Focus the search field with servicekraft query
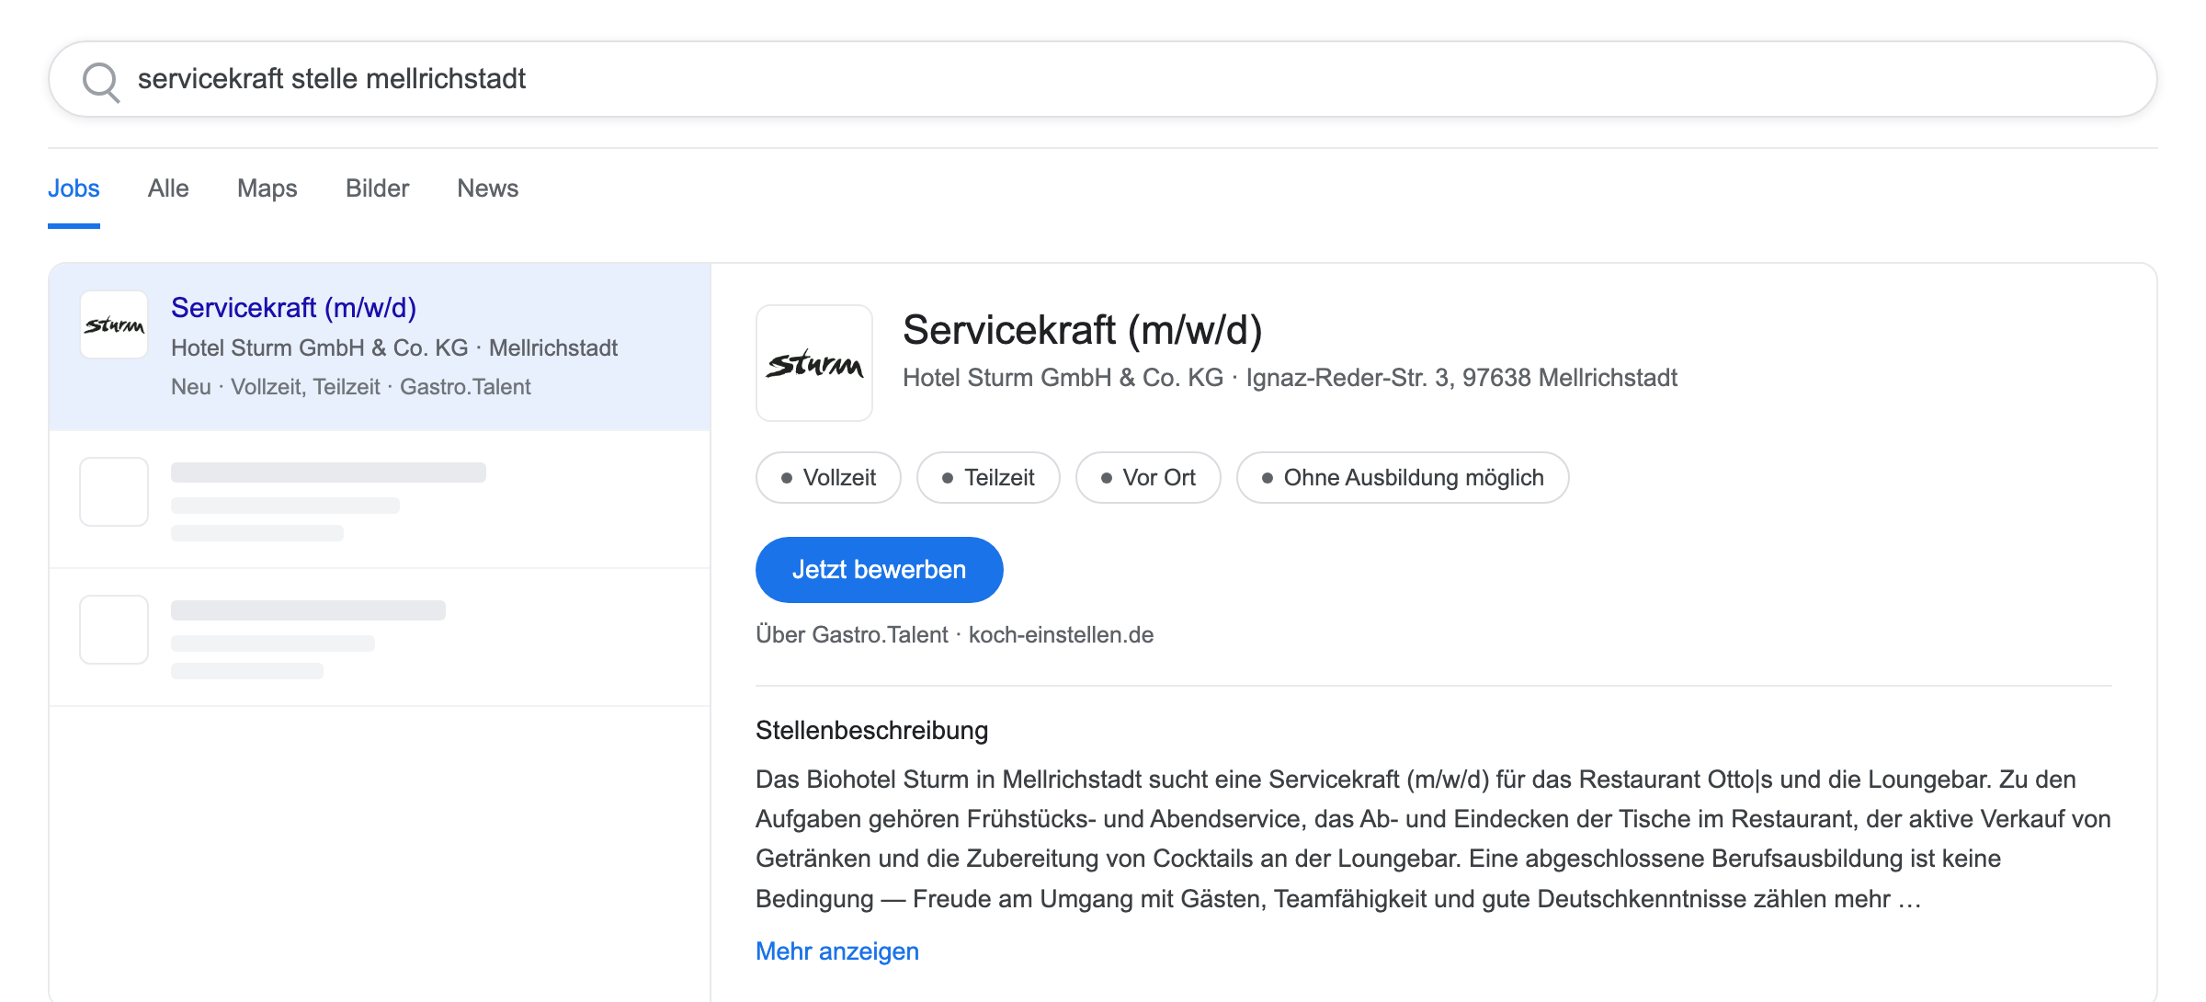The width and height of the screenshot is (2206, 1002). tap(1103, 79)
